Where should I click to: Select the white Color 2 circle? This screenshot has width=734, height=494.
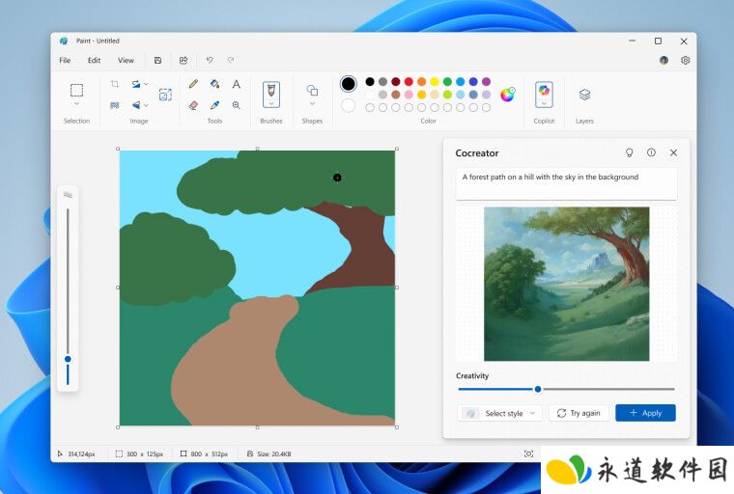[x=348, y=106]
